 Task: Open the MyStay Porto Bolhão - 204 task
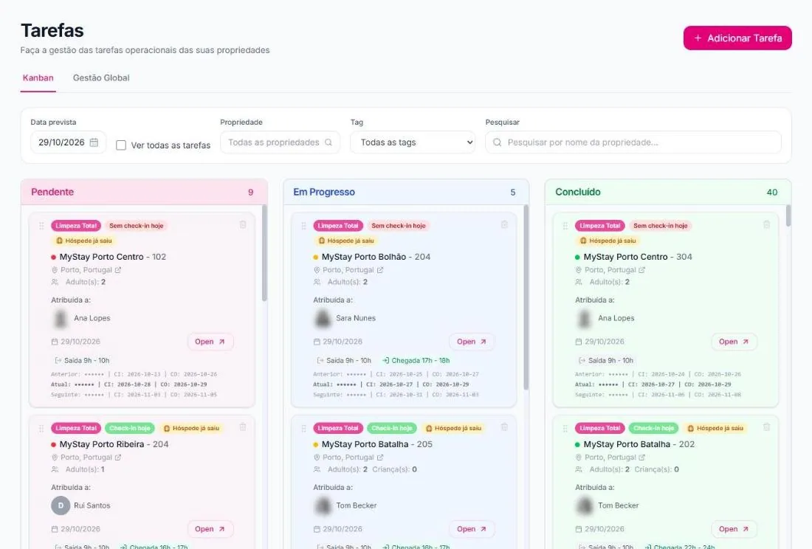(472, 342)
